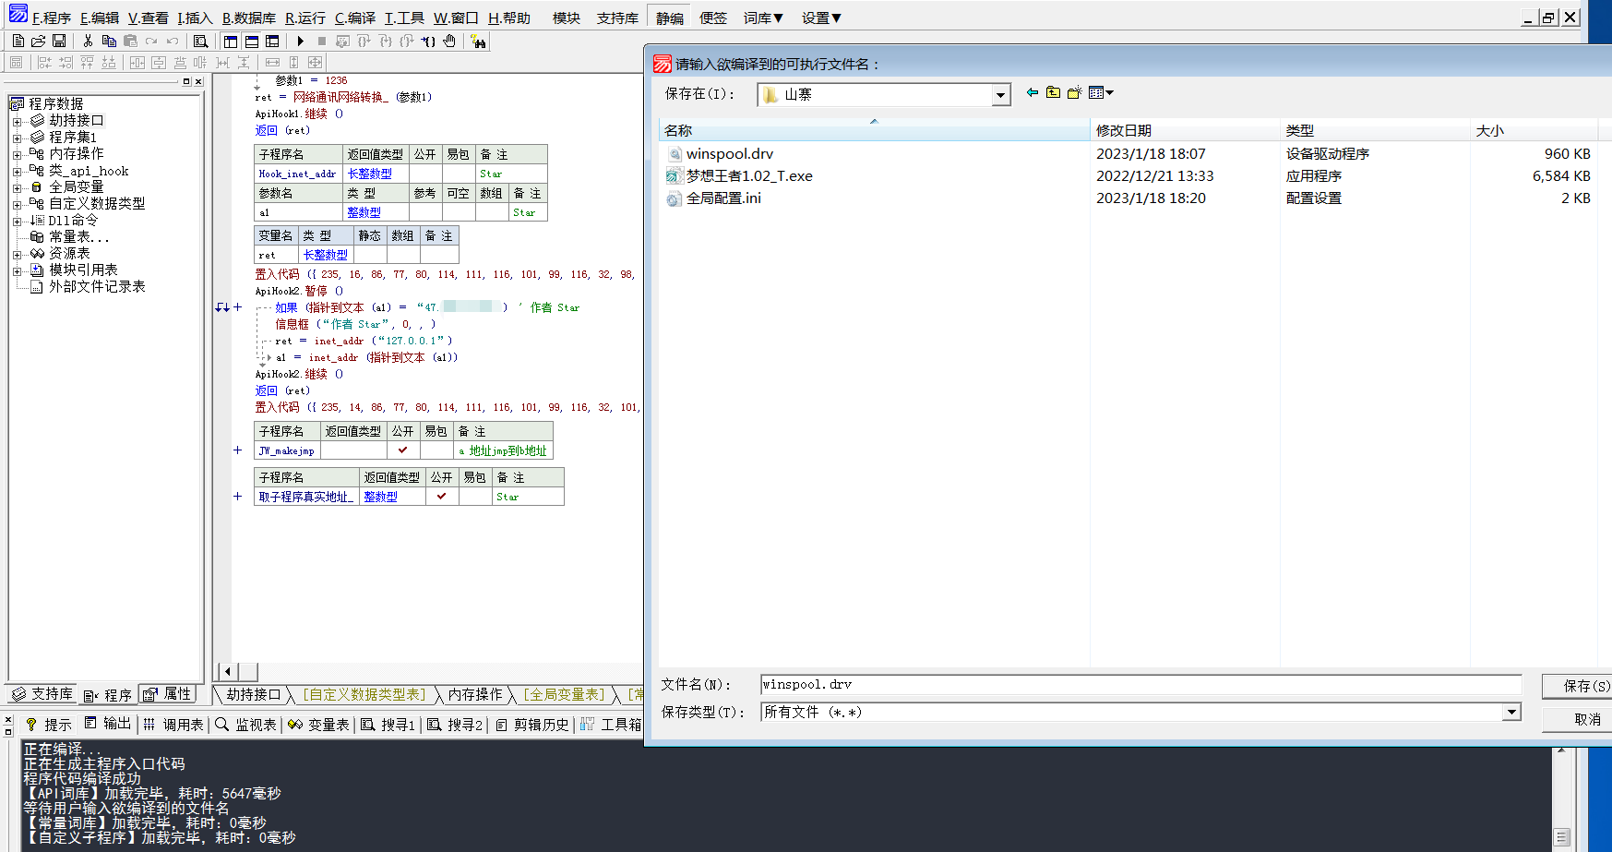Expand the 内存操作 tree node
1612x852 pixels.
coord(17,154)
